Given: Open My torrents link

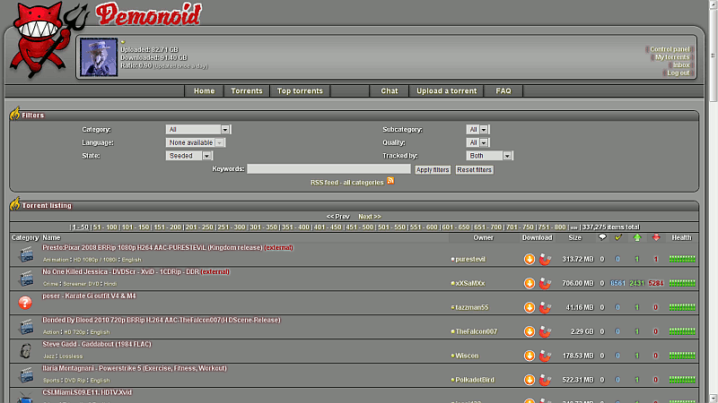Looking at the screenshot, I should [671, 57].
